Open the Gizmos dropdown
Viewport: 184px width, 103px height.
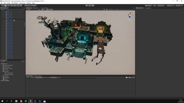click(x=111, y=9)
